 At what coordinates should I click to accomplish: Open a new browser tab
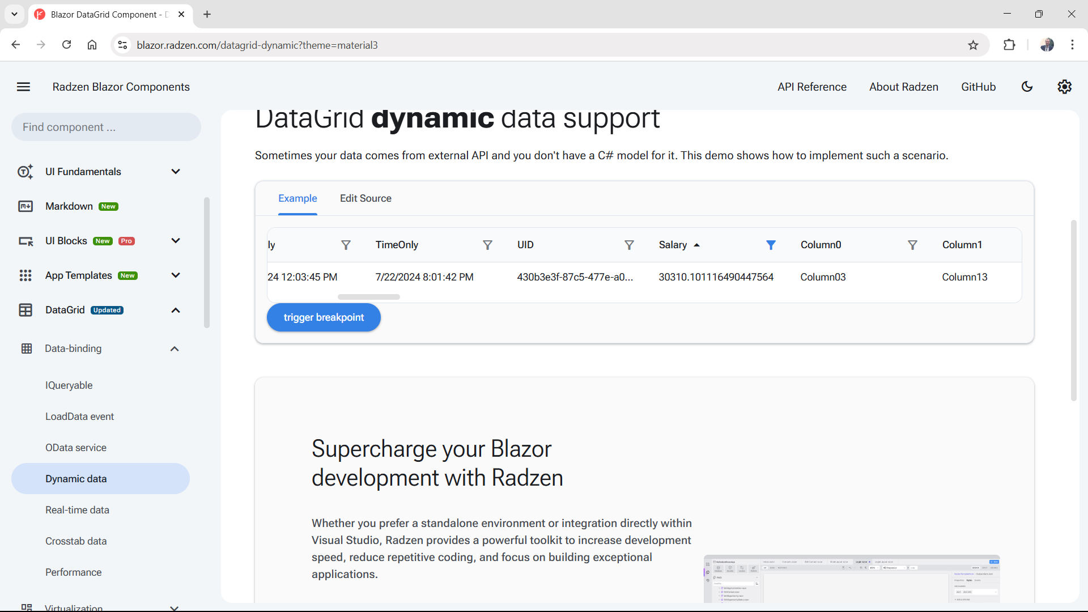tap(207, 14)
